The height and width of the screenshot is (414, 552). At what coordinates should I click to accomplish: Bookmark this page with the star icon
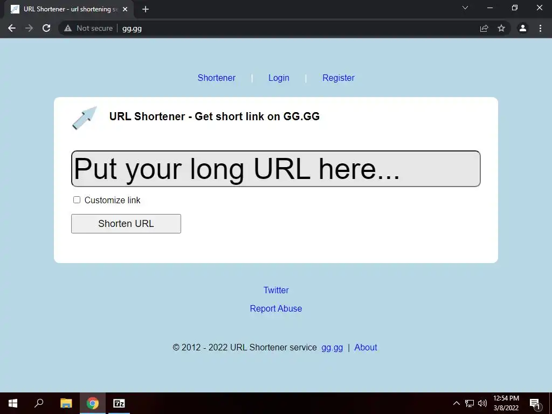(501, 28)
